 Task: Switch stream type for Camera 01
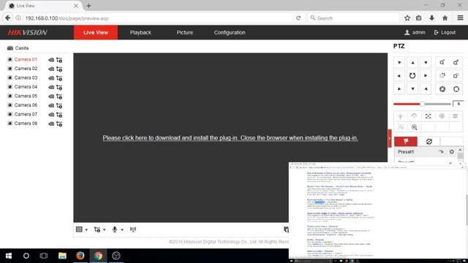pos(59,60)
